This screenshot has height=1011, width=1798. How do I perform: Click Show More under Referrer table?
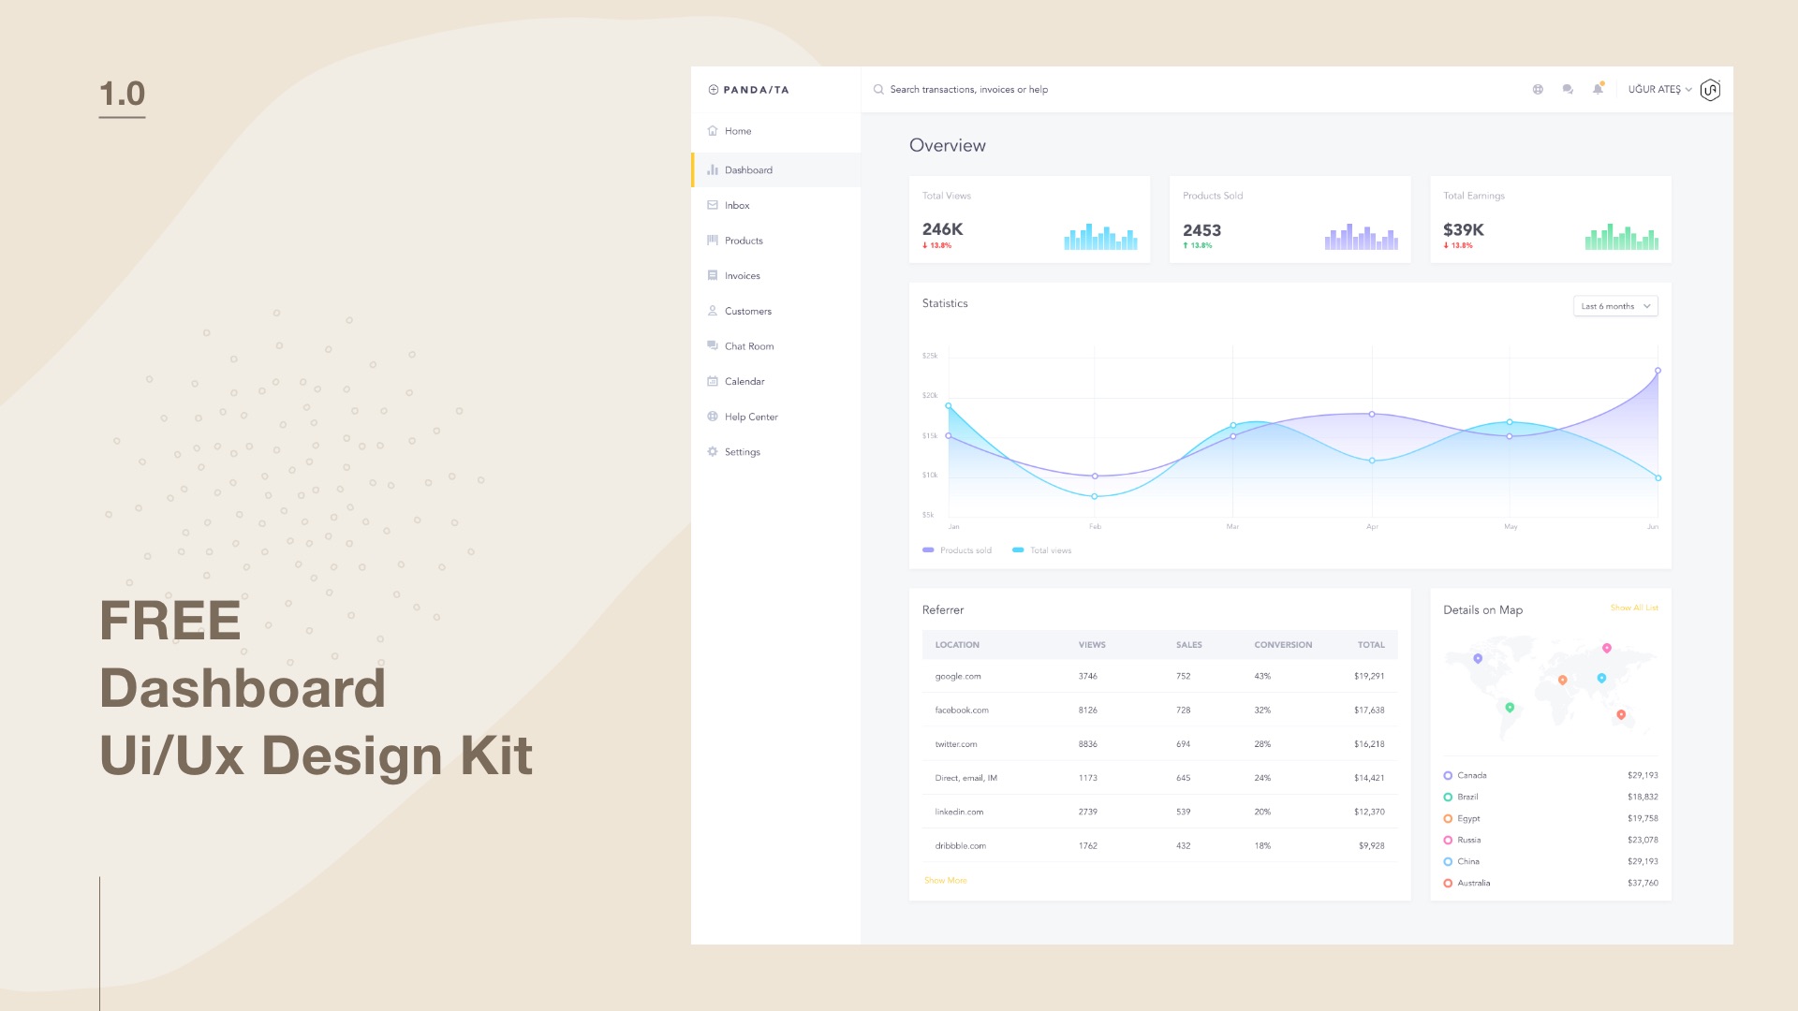pos(945,881)
